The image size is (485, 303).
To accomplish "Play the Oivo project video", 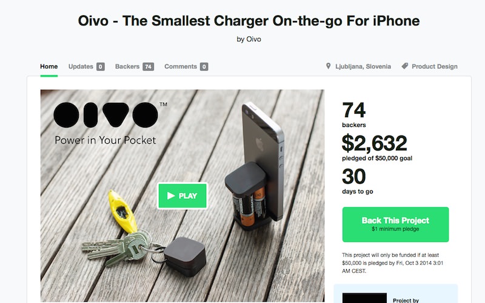I will 182,195.
